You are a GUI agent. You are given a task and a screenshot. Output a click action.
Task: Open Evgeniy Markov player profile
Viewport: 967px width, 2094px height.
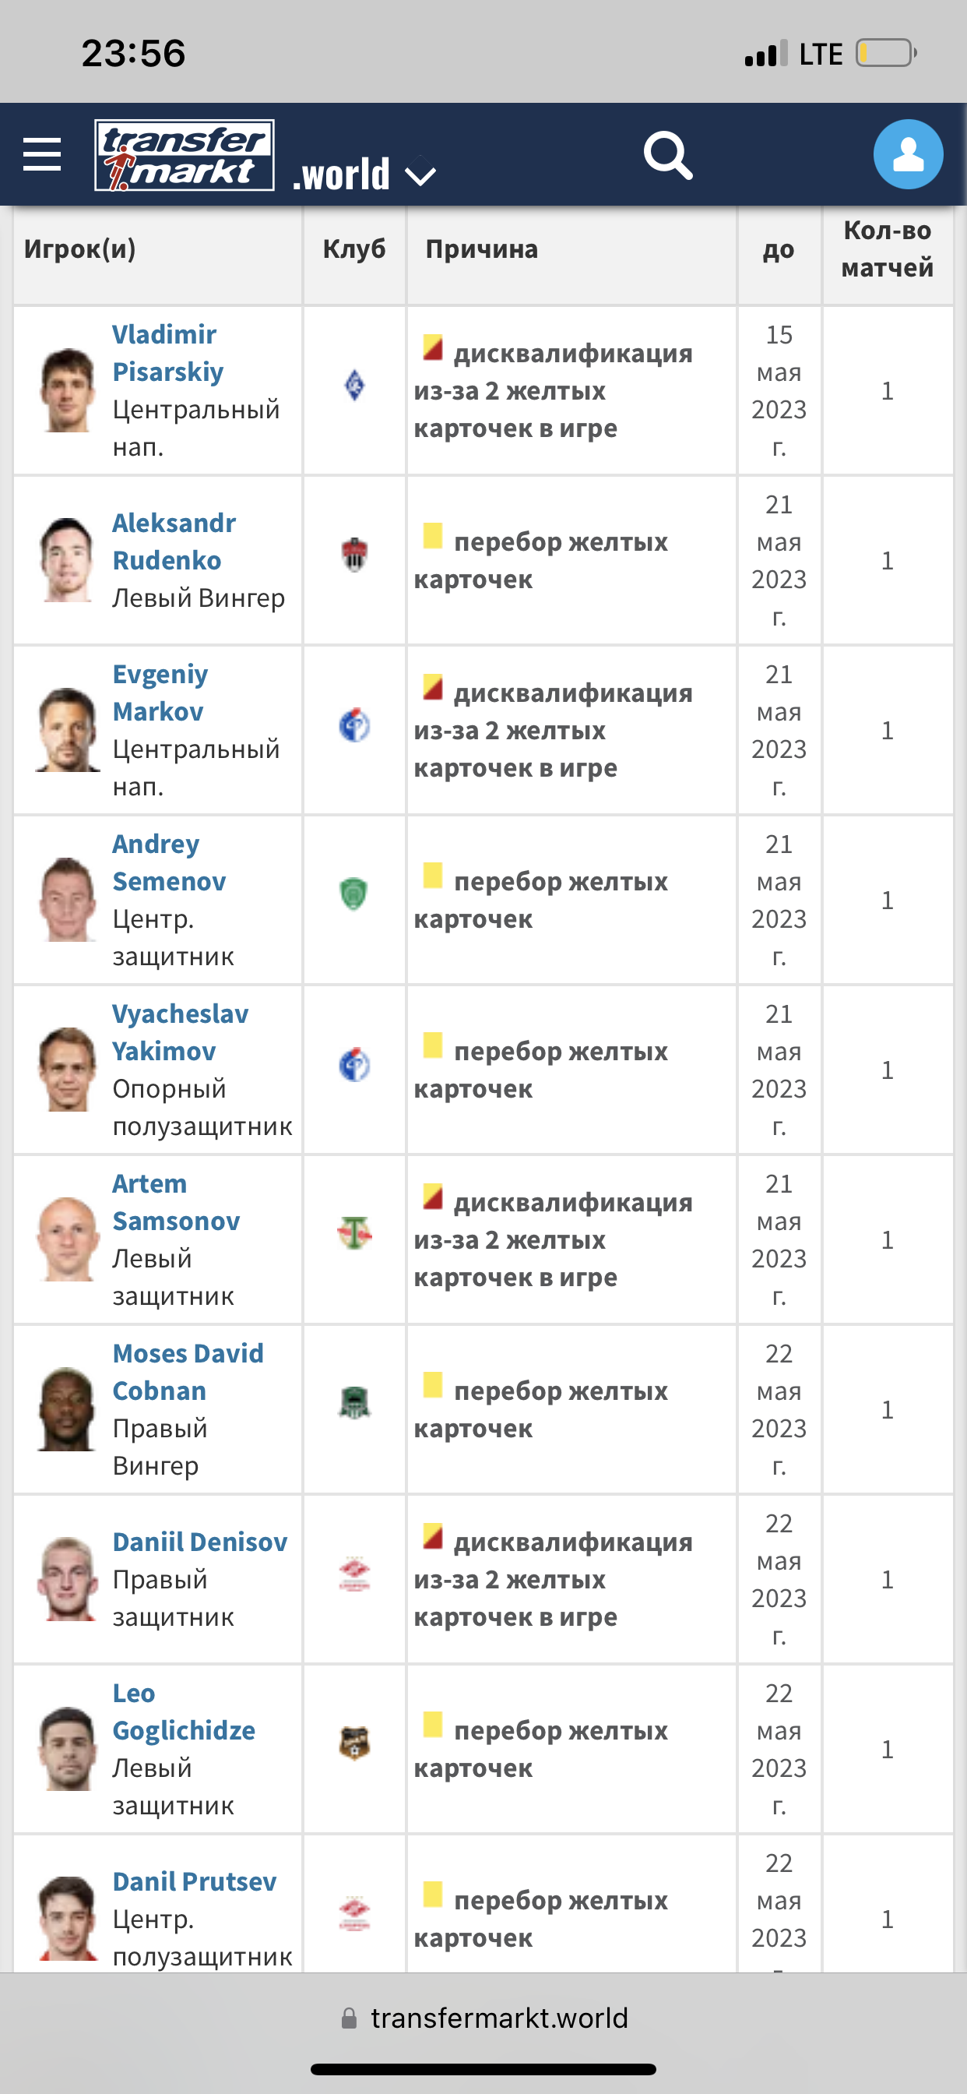(161, 693)
